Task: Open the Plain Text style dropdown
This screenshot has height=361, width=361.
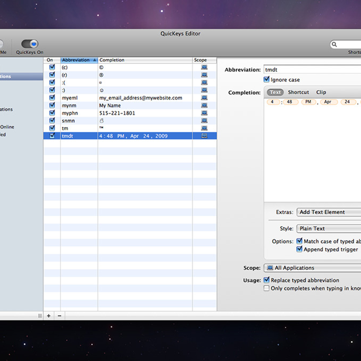Action: [329, 229]
